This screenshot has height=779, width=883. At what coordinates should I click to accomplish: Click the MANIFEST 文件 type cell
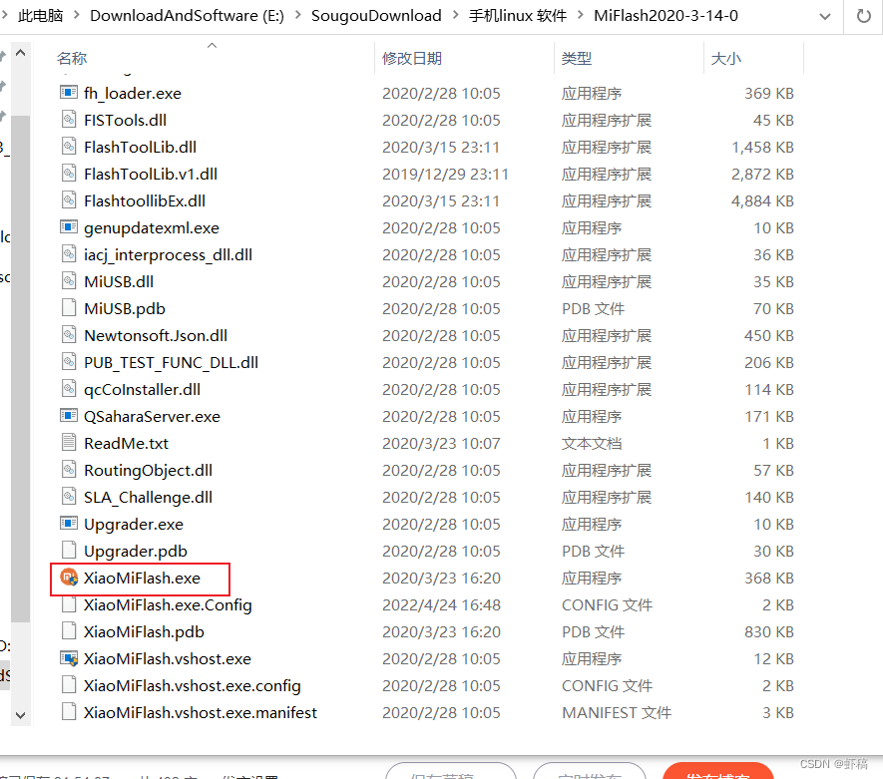(x=617, y=712)
